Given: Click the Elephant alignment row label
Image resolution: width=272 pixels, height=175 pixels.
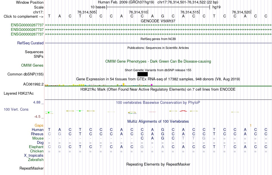Looking at the screenshot, I should pyautogui.click(x=36, y=147).
